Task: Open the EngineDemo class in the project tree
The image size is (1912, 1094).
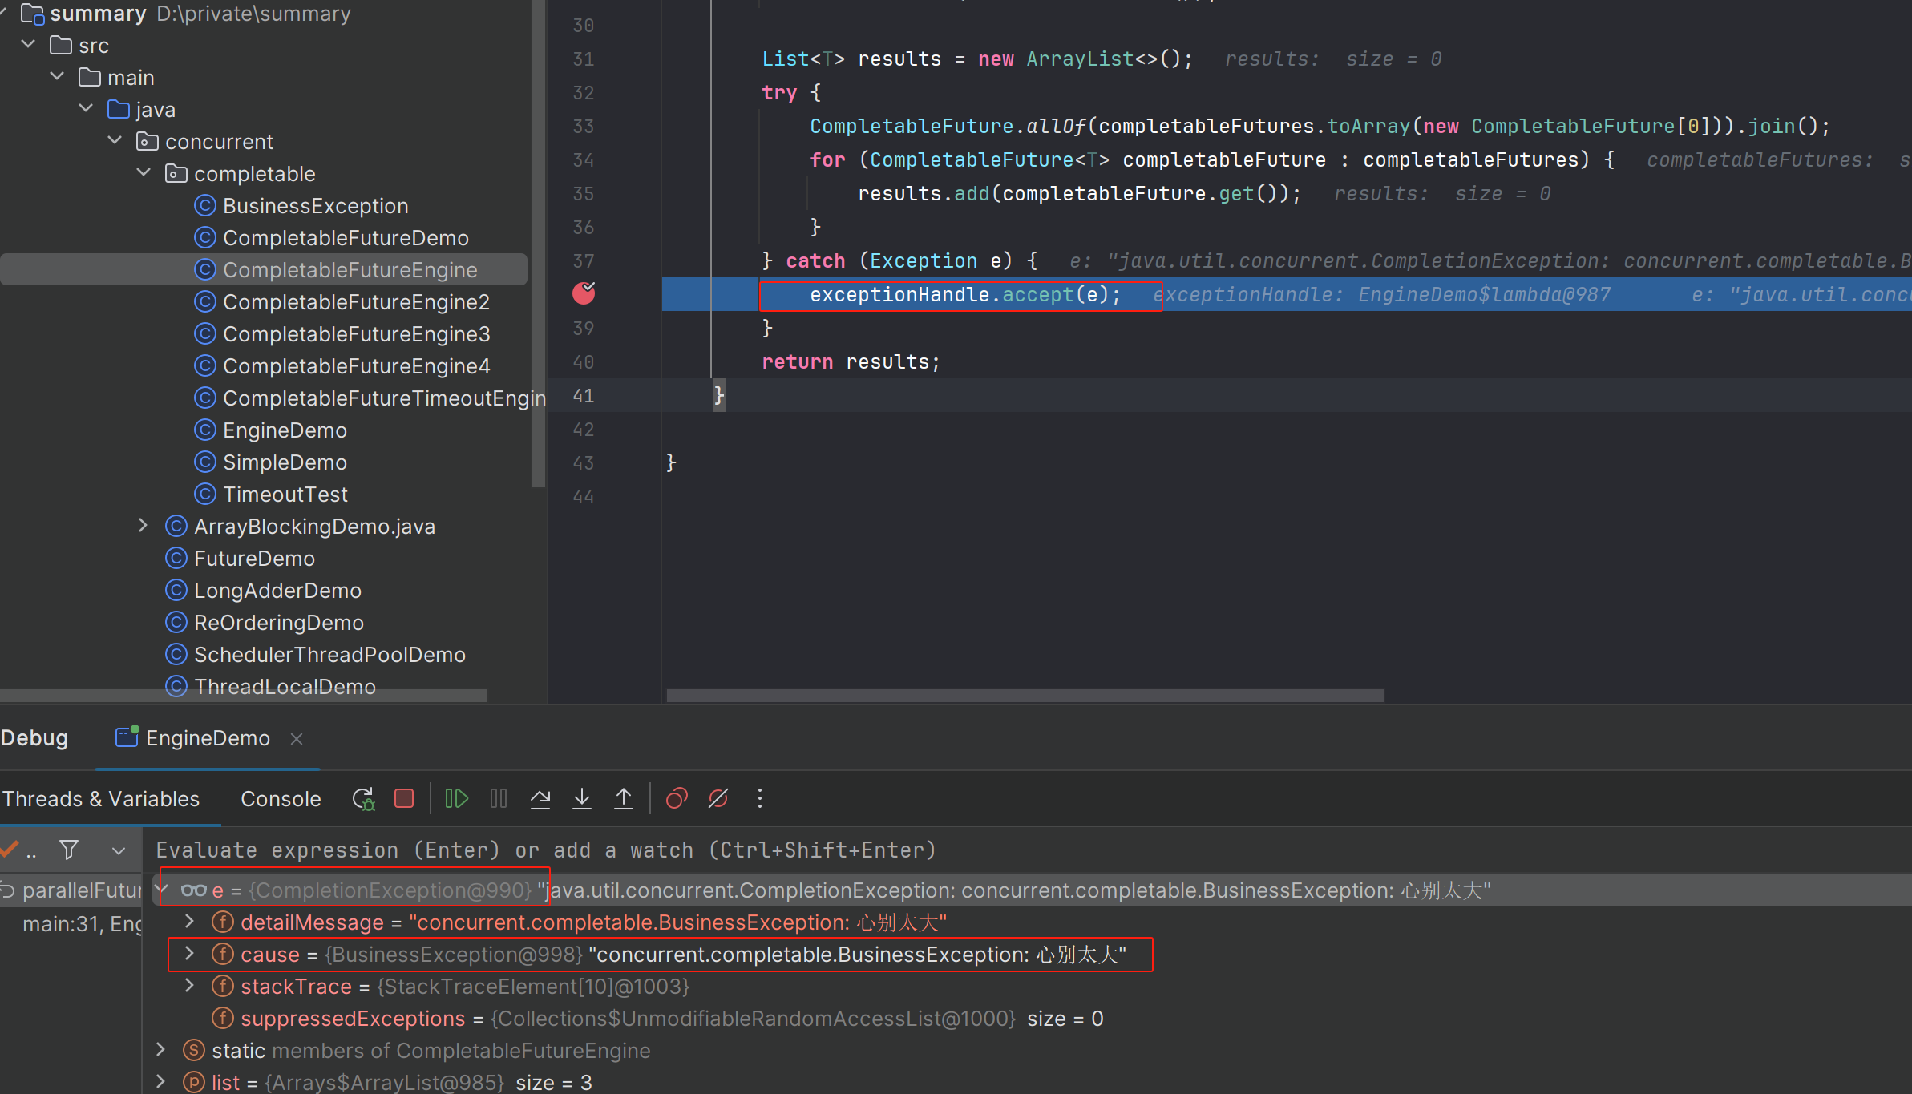Action: (285, 430)
